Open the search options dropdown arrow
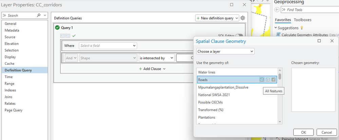The image size is (339, 140). pos(45,15)
